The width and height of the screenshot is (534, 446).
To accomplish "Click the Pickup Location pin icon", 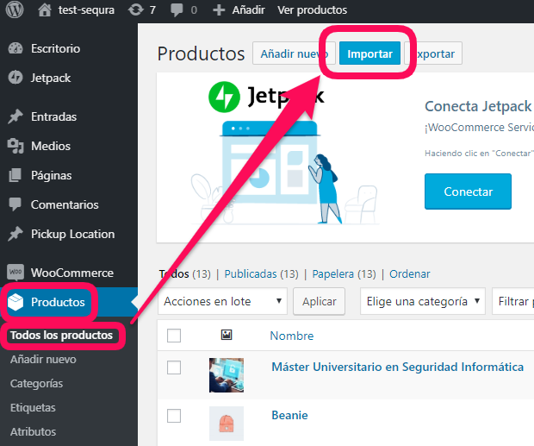I will (x=16, y=234).
